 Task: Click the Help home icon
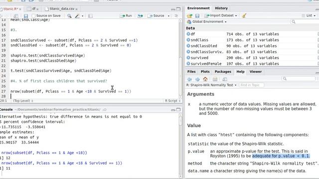click(x=205, y=79)
